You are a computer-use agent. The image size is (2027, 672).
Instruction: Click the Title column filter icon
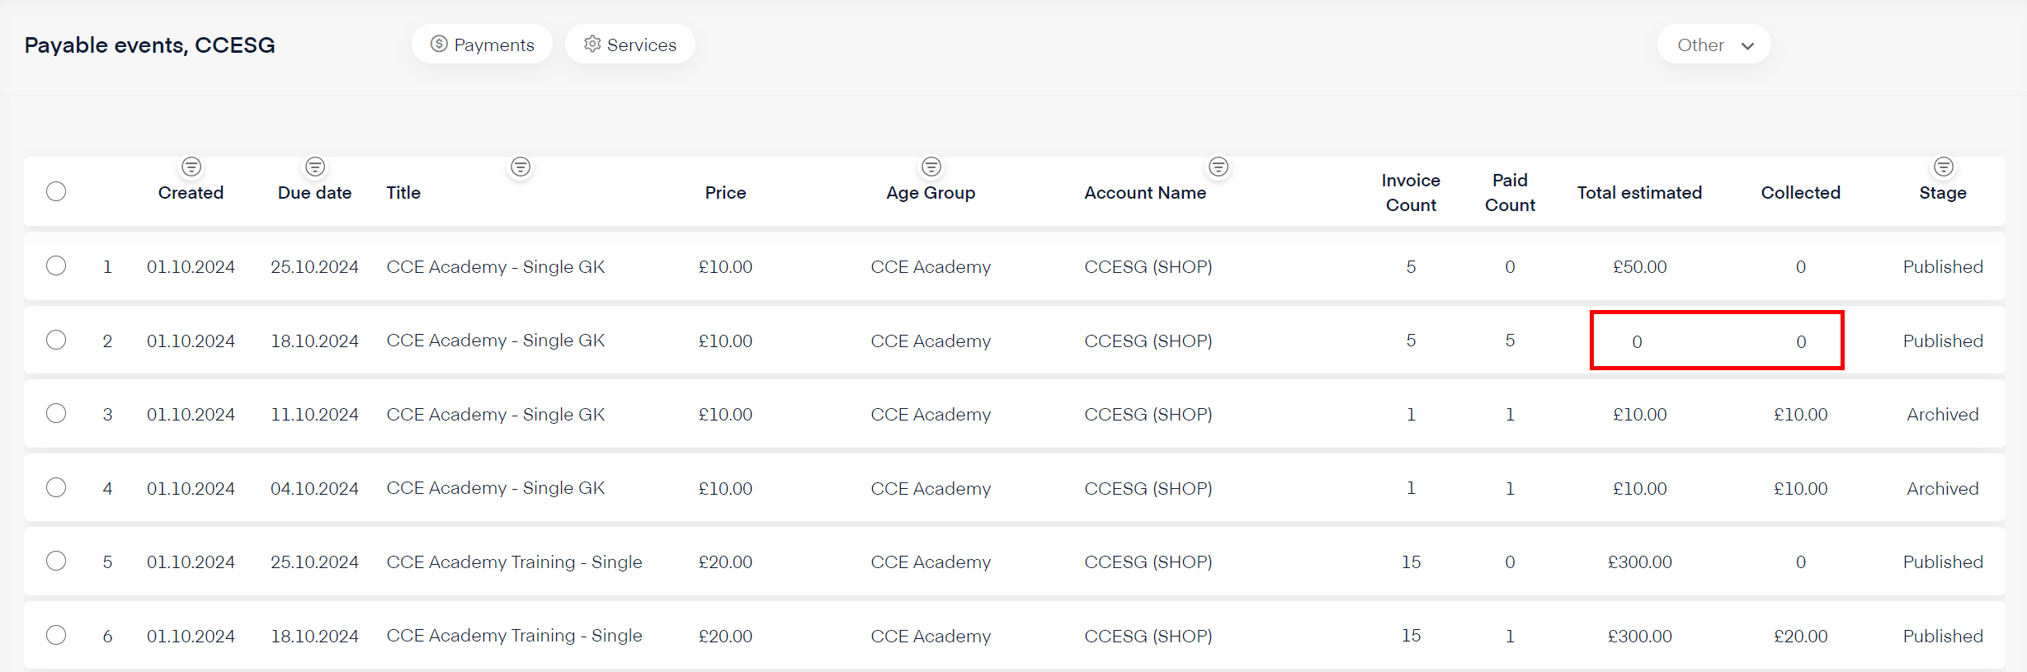click(521, 167)
